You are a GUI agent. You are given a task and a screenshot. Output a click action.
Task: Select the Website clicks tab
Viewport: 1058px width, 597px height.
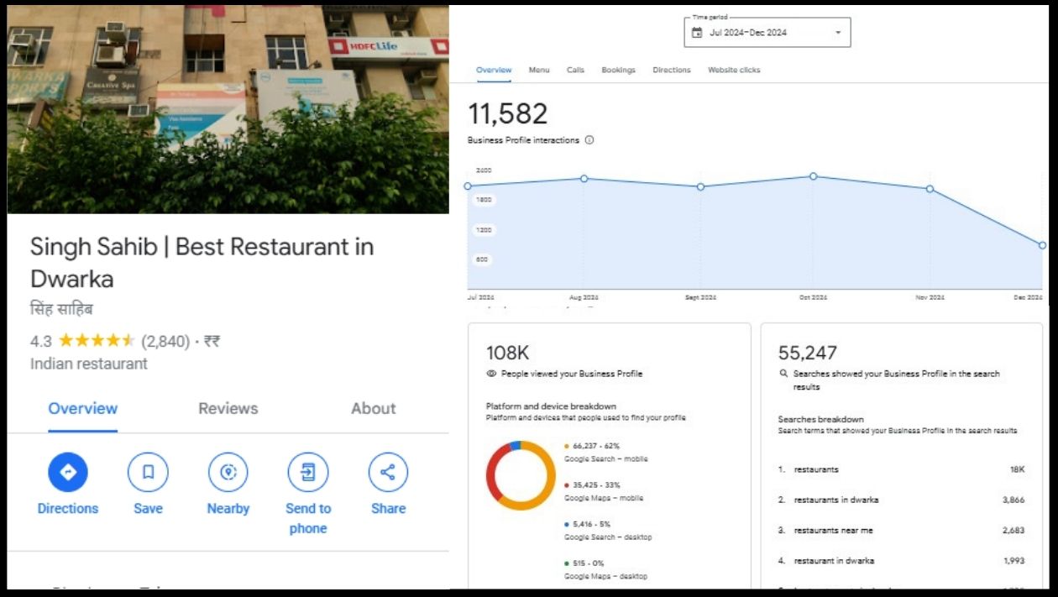pos(734,71)
